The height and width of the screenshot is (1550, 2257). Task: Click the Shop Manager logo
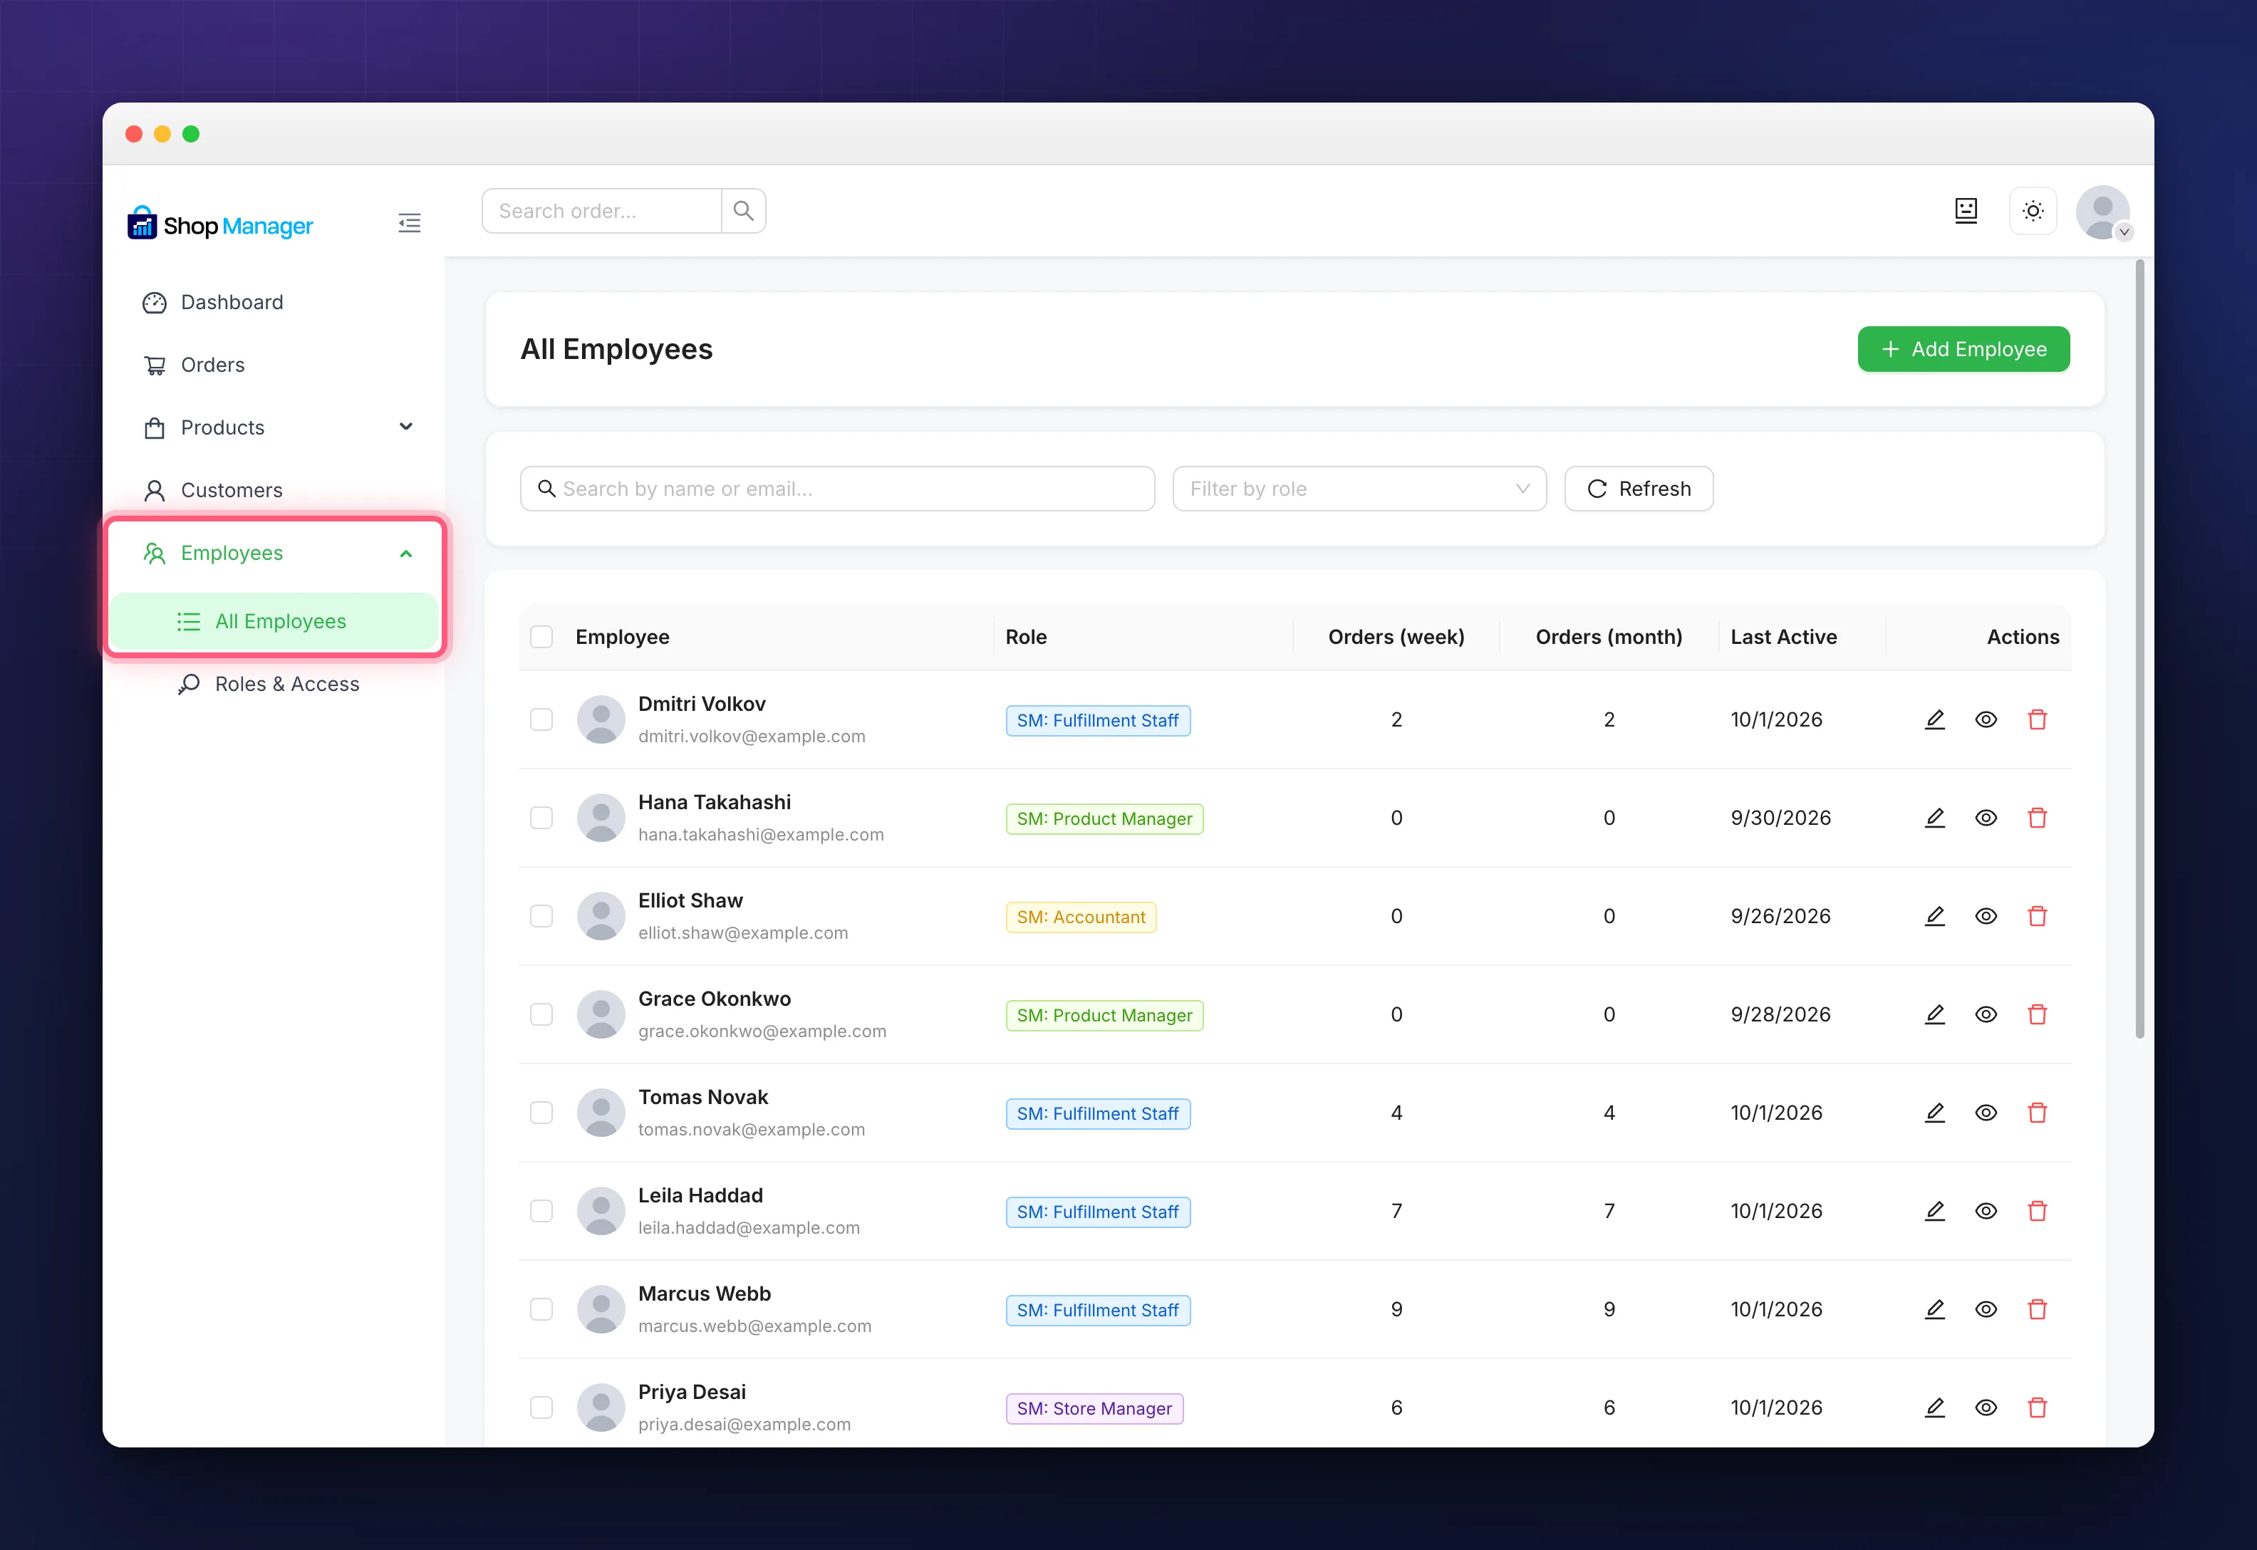[220, 224]
